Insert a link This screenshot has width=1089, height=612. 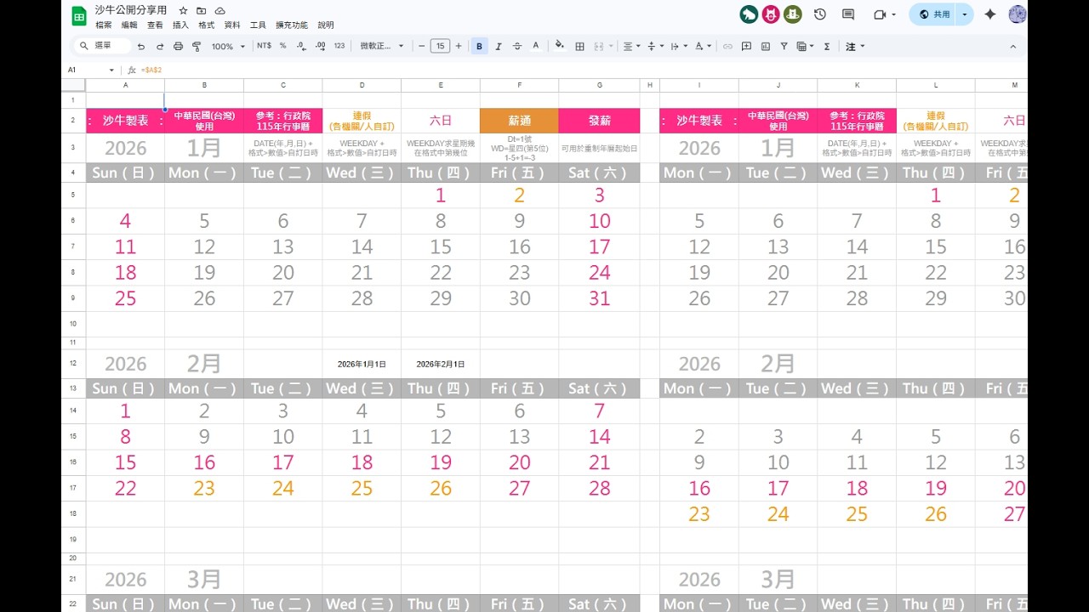click(727, 46)
